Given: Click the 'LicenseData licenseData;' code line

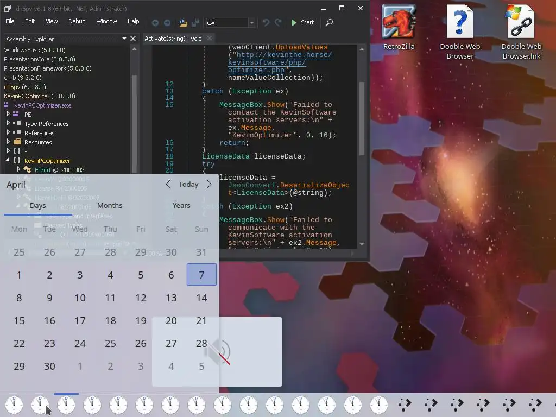Looking at the screenshot, I should 254,156.
